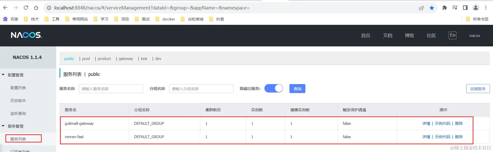Open 详情 for renren-fast

tap(426, 137)
